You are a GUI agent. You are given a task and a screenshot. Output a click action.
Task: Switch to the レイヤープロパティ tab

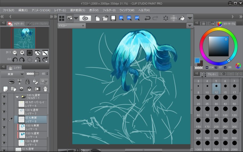(x=36, y=23)
